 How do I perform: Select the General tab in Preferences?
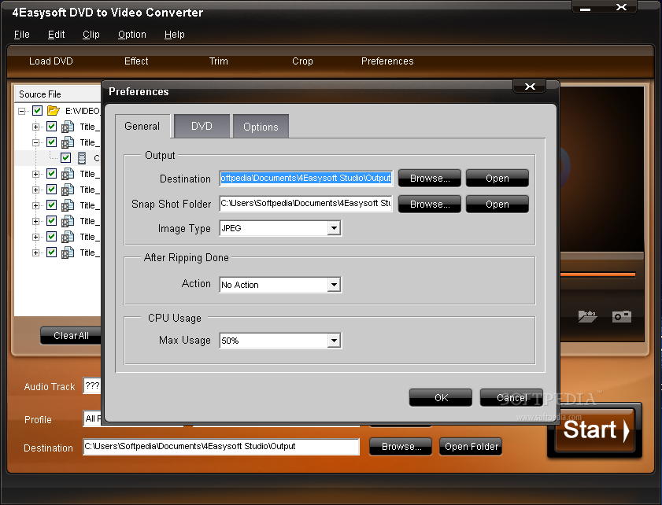click(x=142, y=126)
